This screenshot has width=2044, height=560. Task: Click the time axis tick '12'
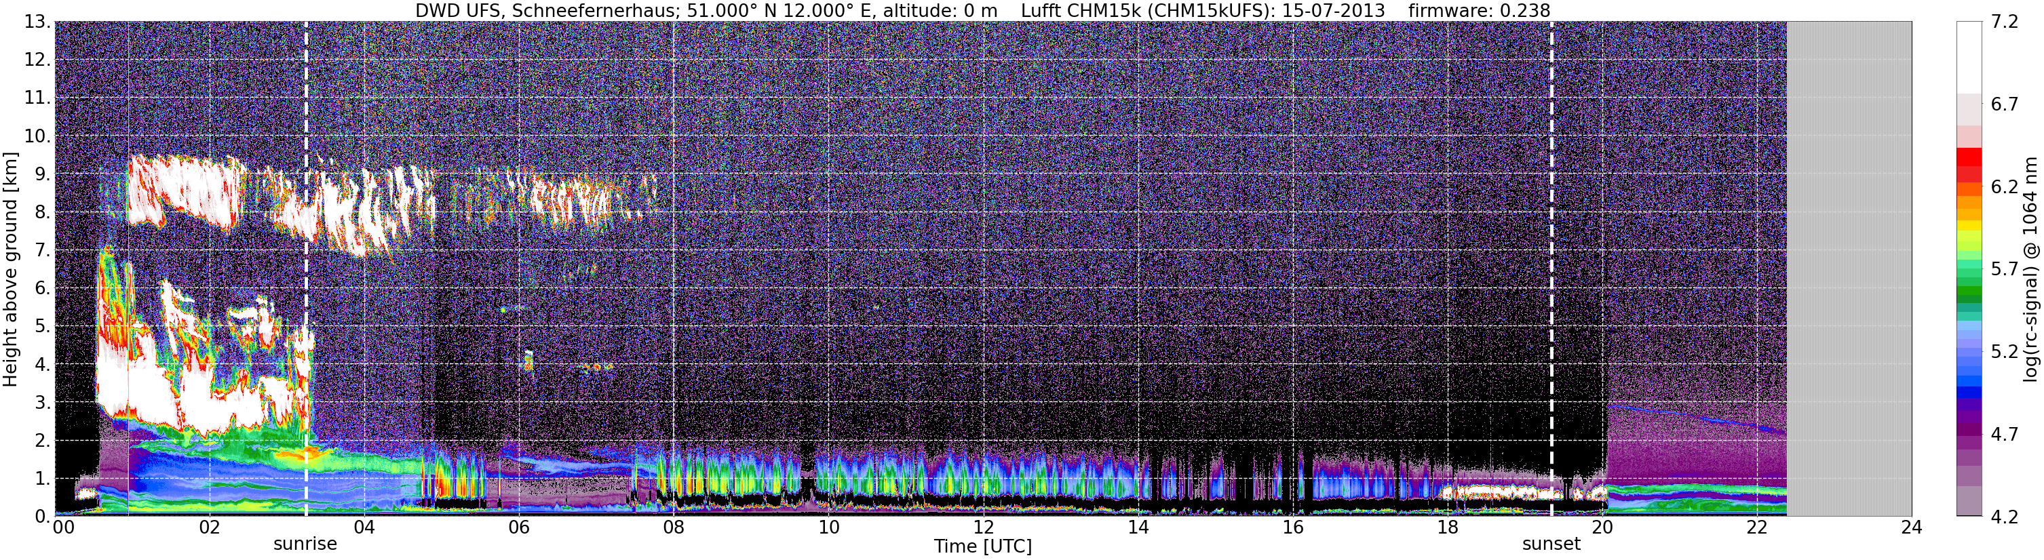[983, 528]
